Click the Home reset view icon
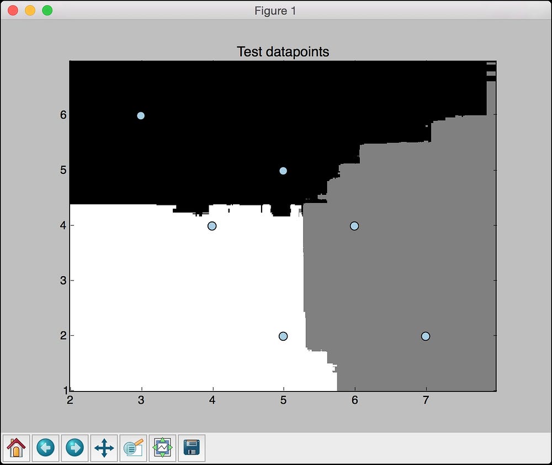 click(16, 448)
